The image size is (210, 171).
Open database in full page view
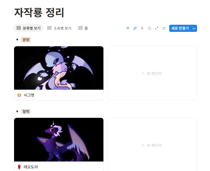tap(157, 28)
